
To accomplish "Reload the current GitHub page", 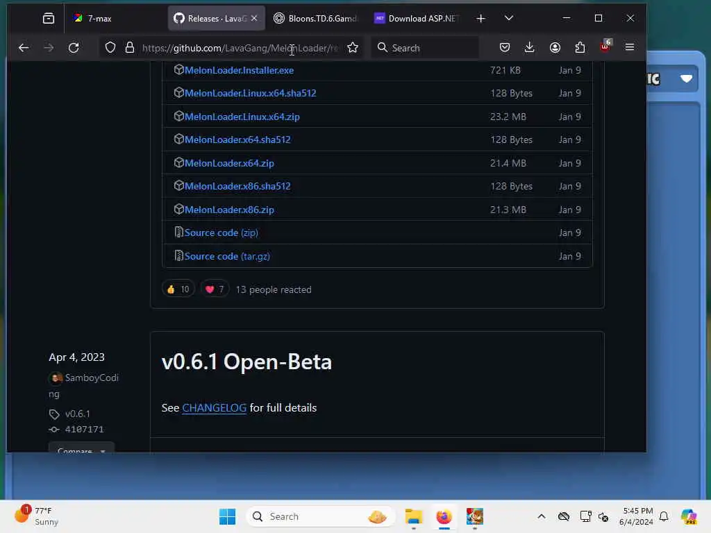I will tap(74, 48).
